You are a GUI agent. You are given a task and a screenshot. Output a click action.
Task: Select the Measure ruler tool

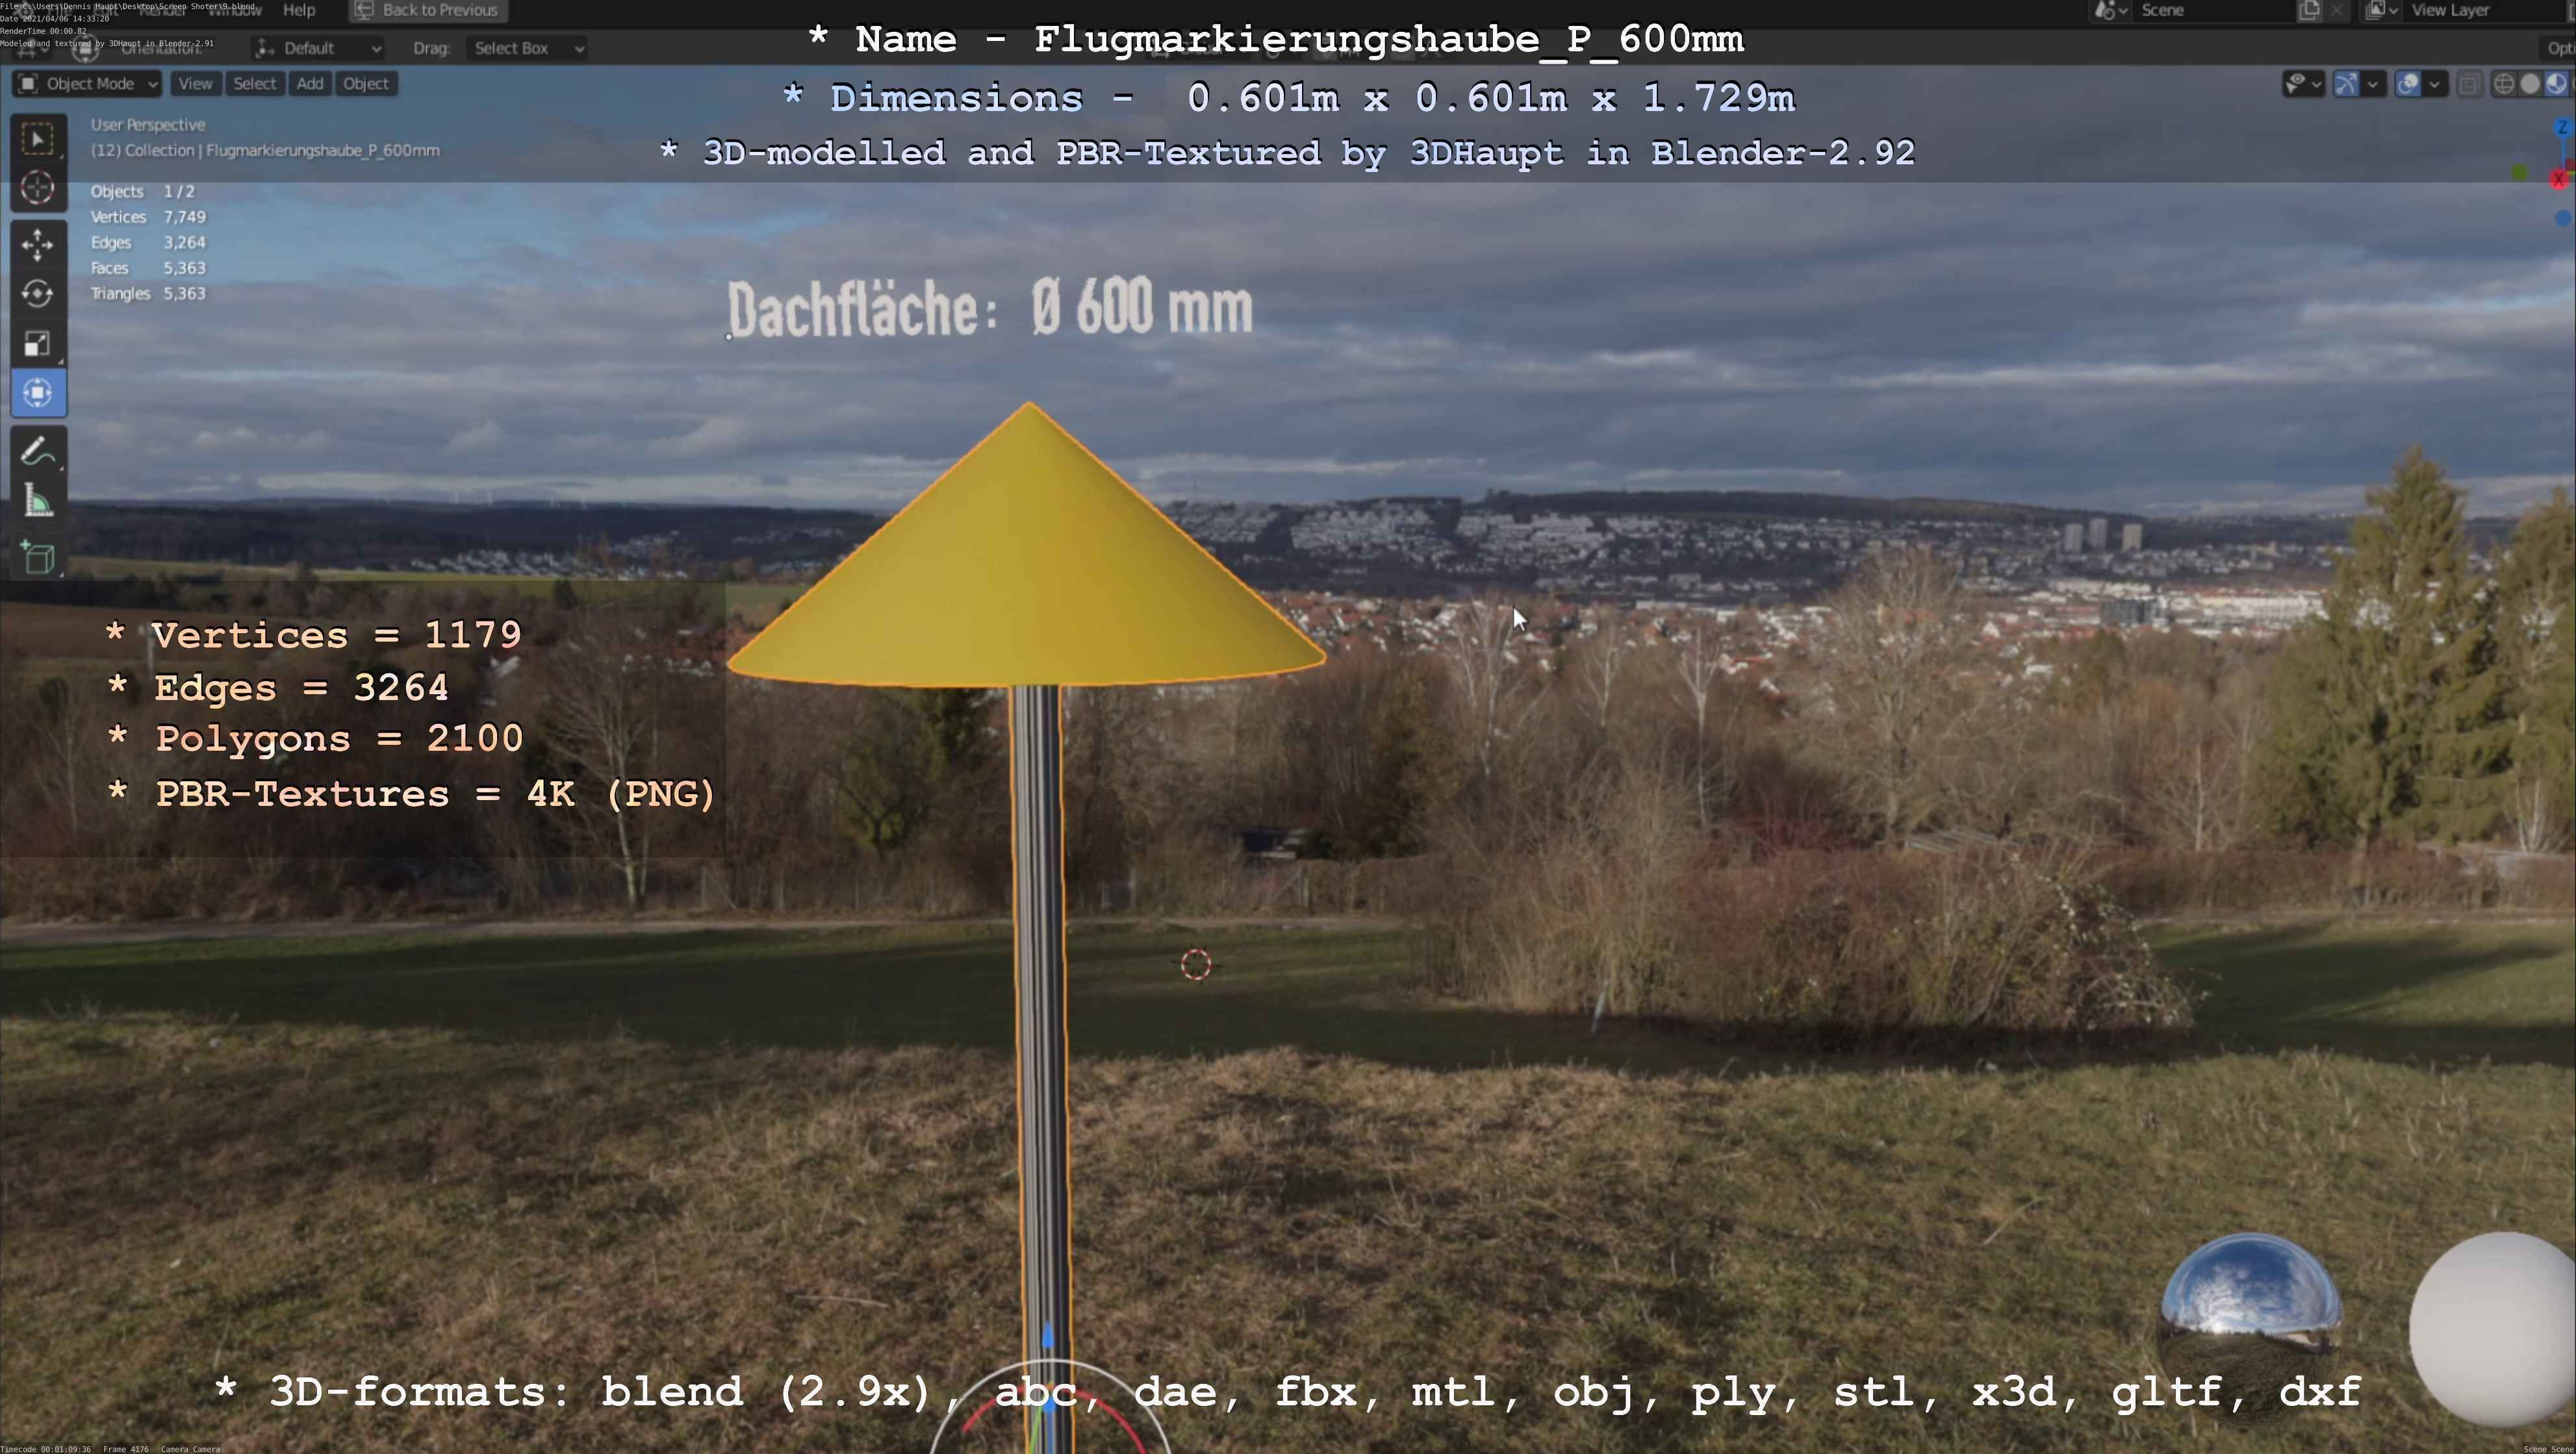38,499
